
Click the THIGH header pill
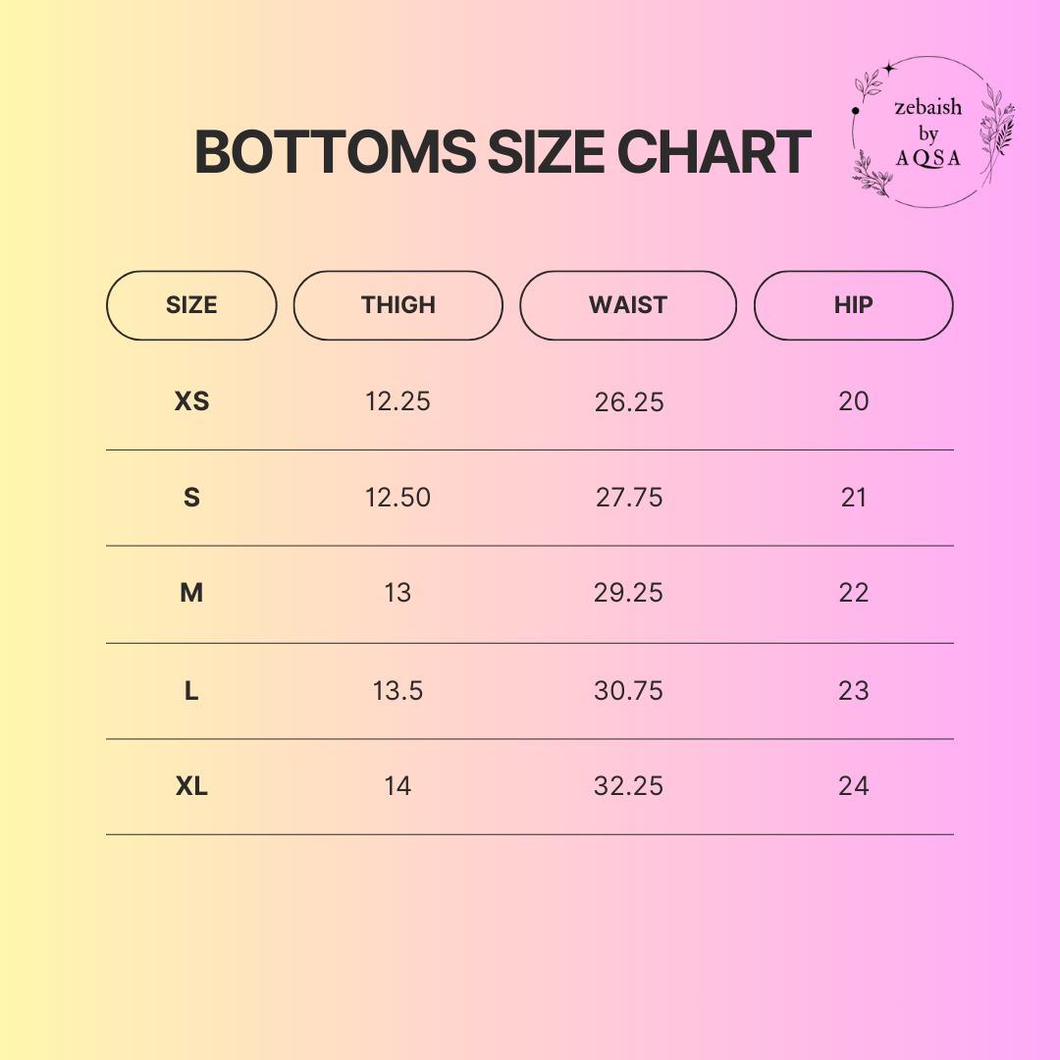coord(397,305)
